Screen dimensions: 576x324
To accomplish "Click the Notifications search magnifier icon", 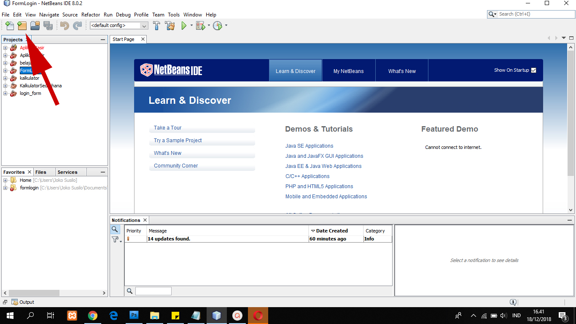I will pyautogui.click(x=116, y=229).
